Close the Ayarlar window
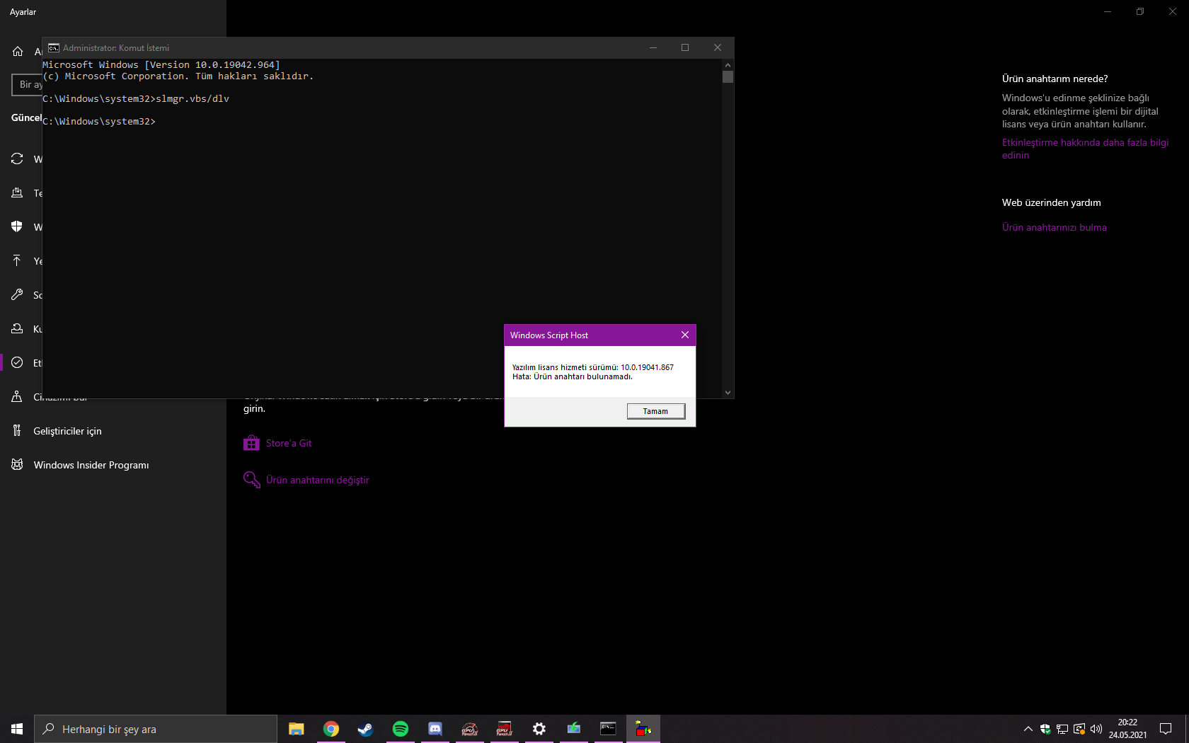This screenshot has width=1189, height=743. [x=1173, y=11]
